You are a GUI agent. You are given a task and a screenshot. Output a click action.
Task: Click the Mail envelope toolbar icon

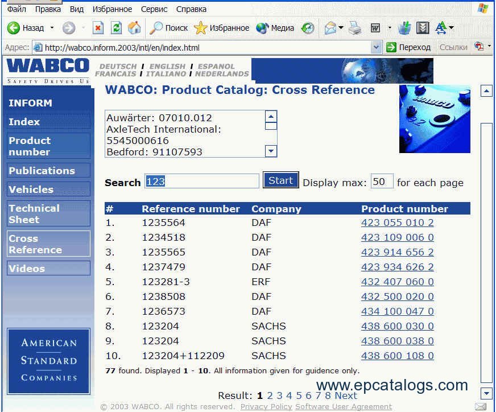click(330, 28)
